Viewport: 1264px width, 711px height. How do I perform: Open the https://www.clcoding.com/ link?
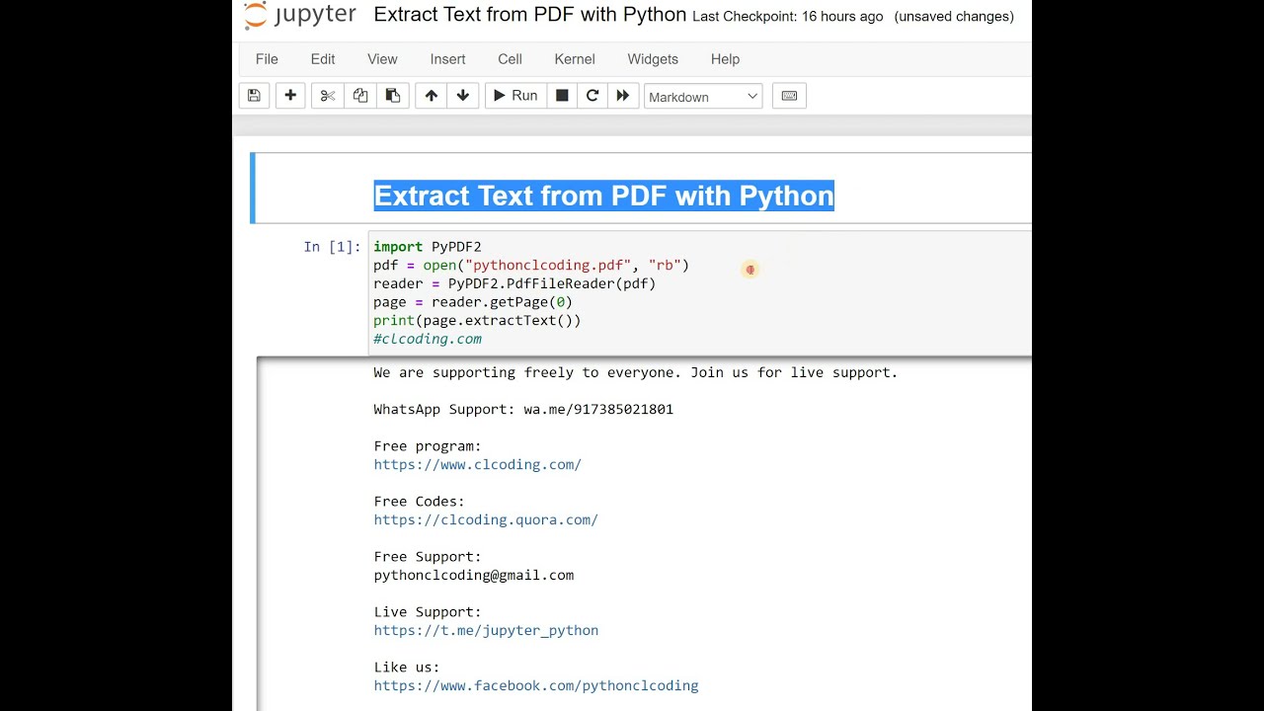[x=477, y=464]
